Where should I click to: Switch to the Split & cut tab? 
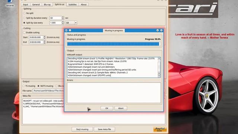[59, 4]
